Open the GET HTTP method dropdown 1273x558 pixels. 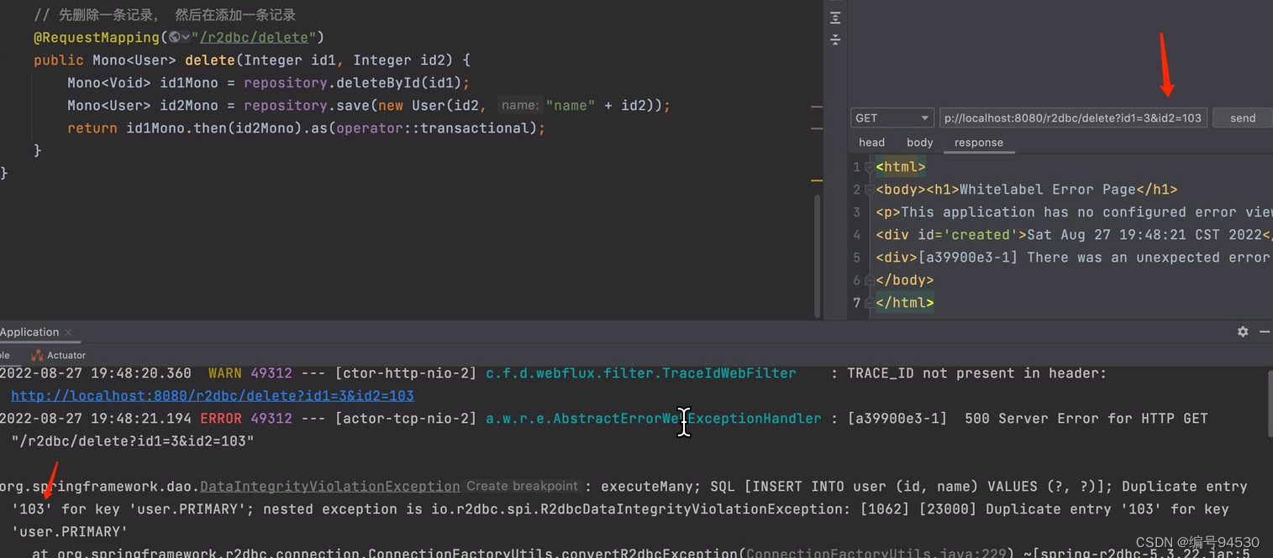point(892,118)
